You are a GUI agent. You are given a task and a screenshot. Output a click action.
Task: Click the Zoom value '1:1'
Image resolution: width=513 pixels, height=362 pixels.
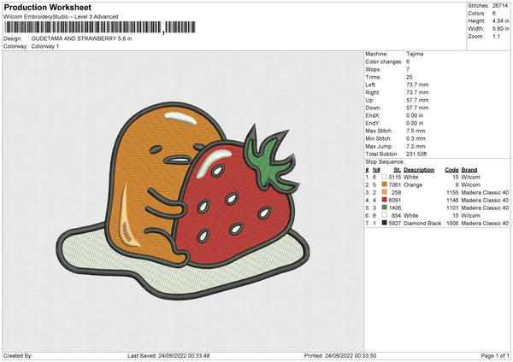(x=496, y=36)
